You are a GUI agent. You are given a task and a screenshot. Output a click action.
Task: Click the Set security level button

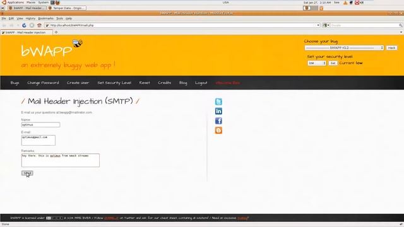[x=333, y=63]
